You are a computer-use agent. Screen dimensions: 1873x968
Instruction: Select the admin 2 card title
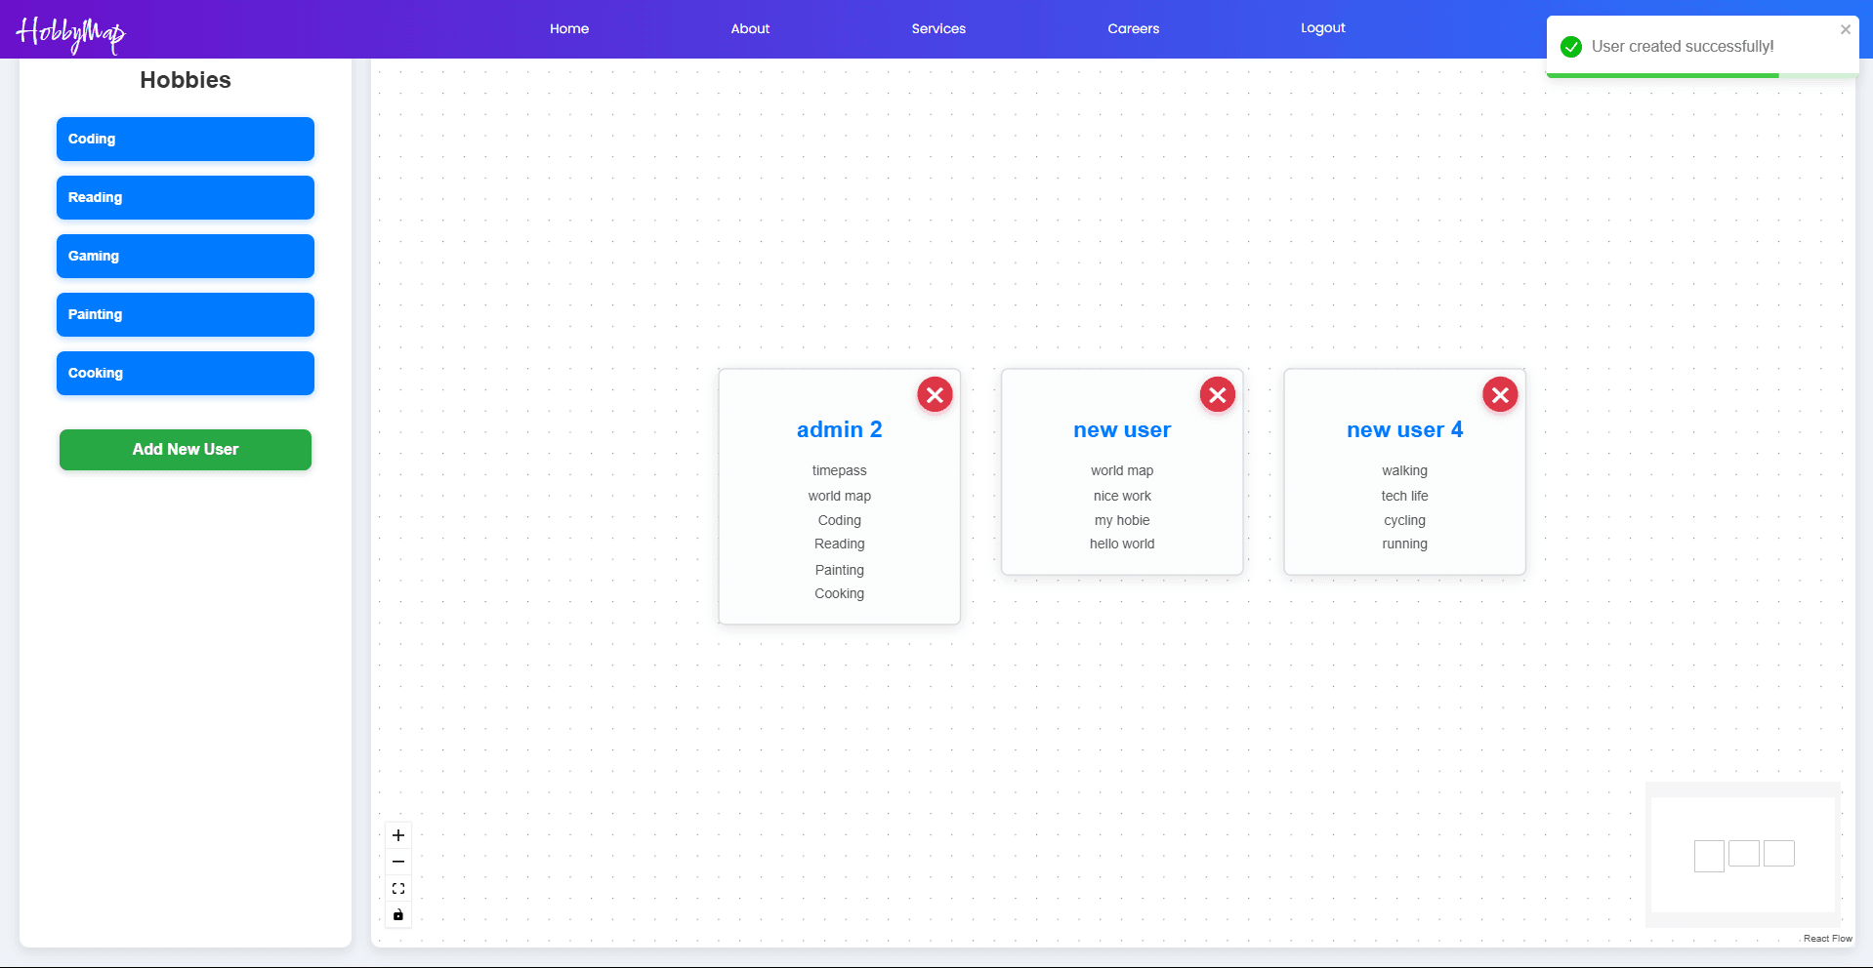click(x=840, y=429)
